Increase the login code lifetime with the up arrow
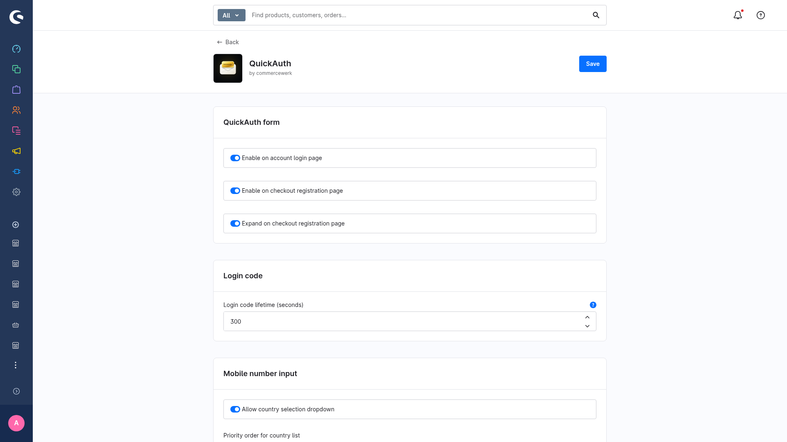787x442 pixels. coord(587,317)
